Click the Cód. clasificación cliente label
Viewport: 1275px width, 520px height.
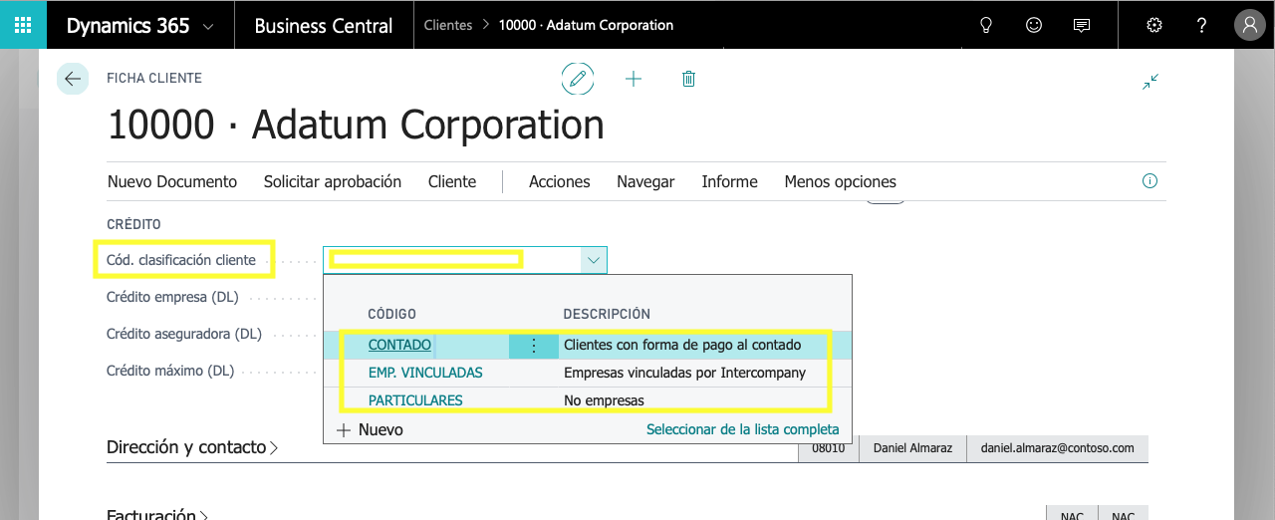[181, 260]
